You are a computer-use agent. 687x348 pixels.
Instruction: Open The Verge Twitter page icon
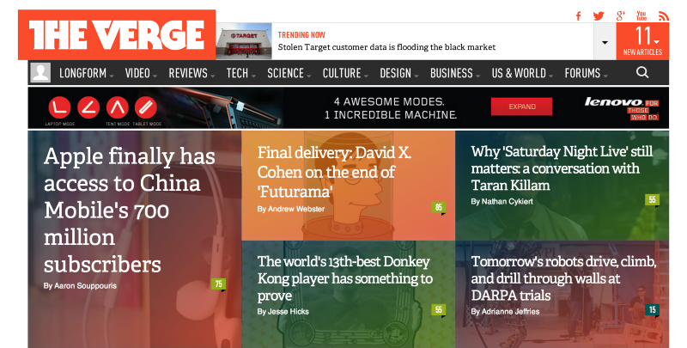click(599, 15)
